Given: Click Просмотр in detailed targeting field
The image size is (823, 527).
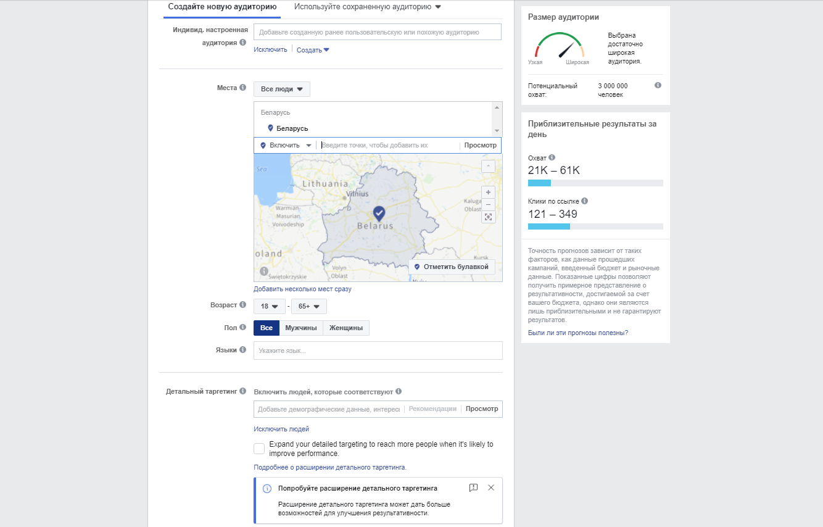Looking at the screenshot, I should [481, 409].
